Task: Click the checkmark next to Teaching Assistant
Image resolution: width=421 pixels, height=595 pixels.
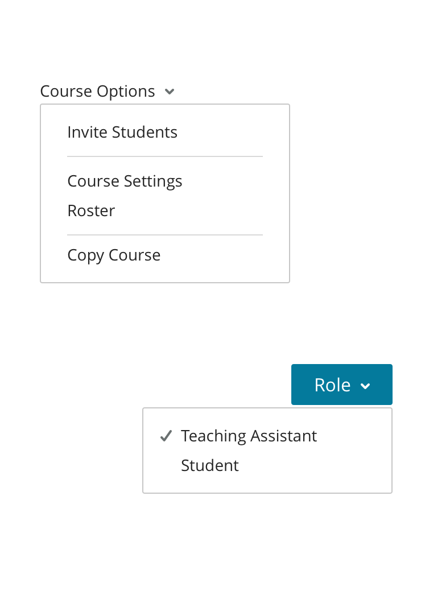Action: pyautogui.click(x=166, y=436)
